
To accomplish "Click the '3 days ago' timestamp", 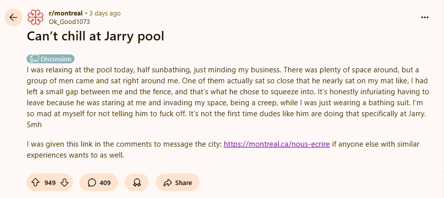I will [105, 13].
